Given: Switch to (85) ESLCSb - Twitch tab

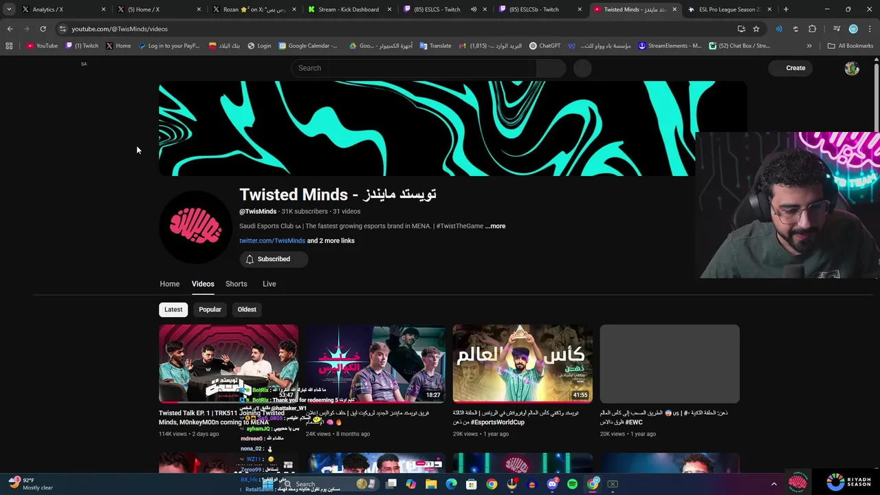Looking at the screenshot, I should [x=540, y=10].
